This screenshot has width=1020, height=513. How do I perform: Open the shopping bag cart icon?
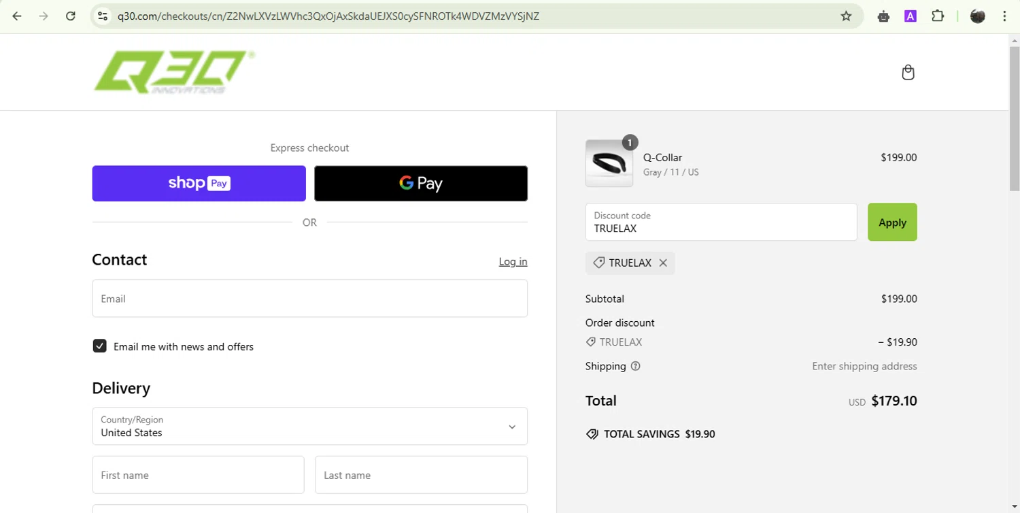pos(908,72)
